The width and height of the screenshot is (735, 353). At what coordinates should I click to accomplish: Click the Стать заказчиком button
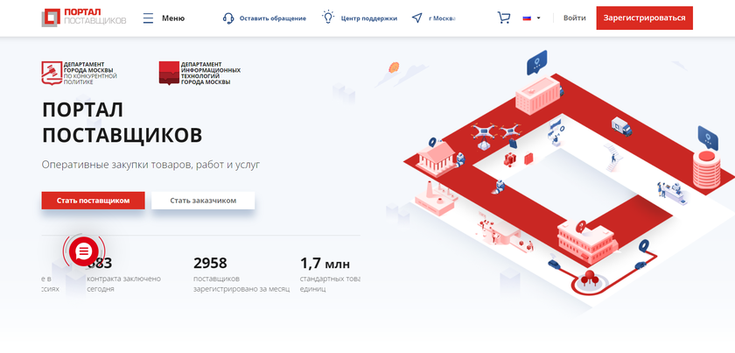coord(203,201)
